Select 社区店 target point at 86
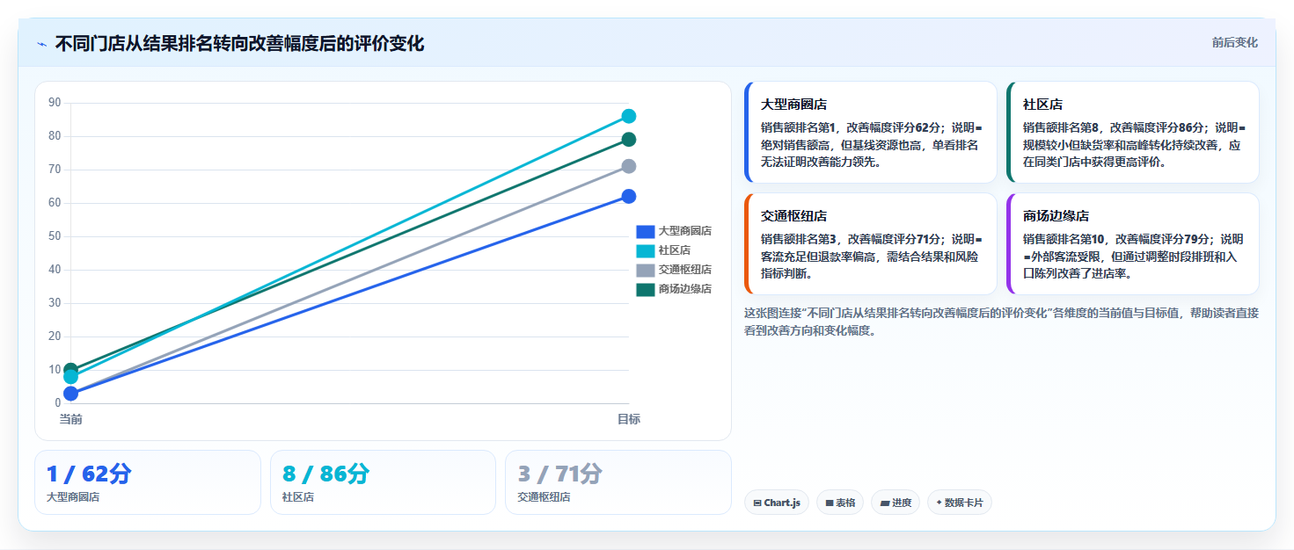 pos(629,116)
